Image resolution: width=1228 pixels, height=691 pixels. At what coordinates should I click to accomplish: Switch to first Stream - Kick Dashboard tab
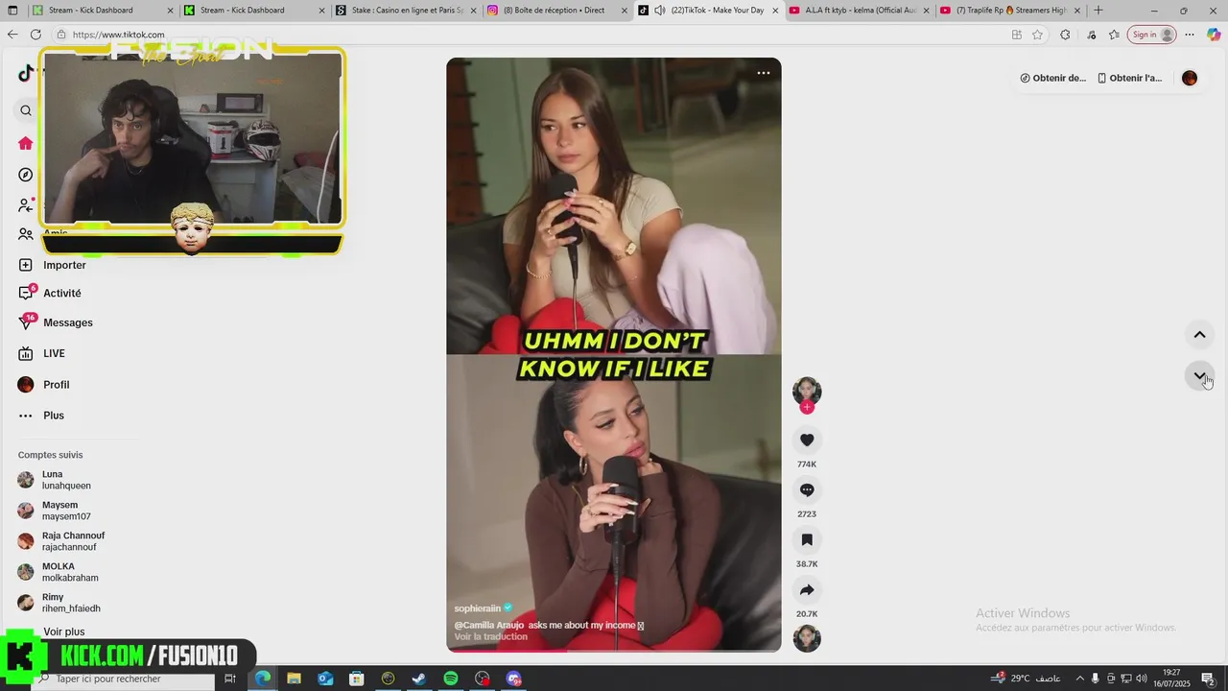point(103,11)
